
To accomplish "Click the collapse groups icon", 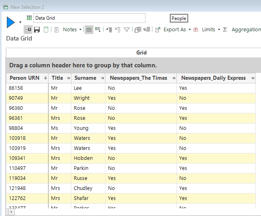I will pos(109,30).
